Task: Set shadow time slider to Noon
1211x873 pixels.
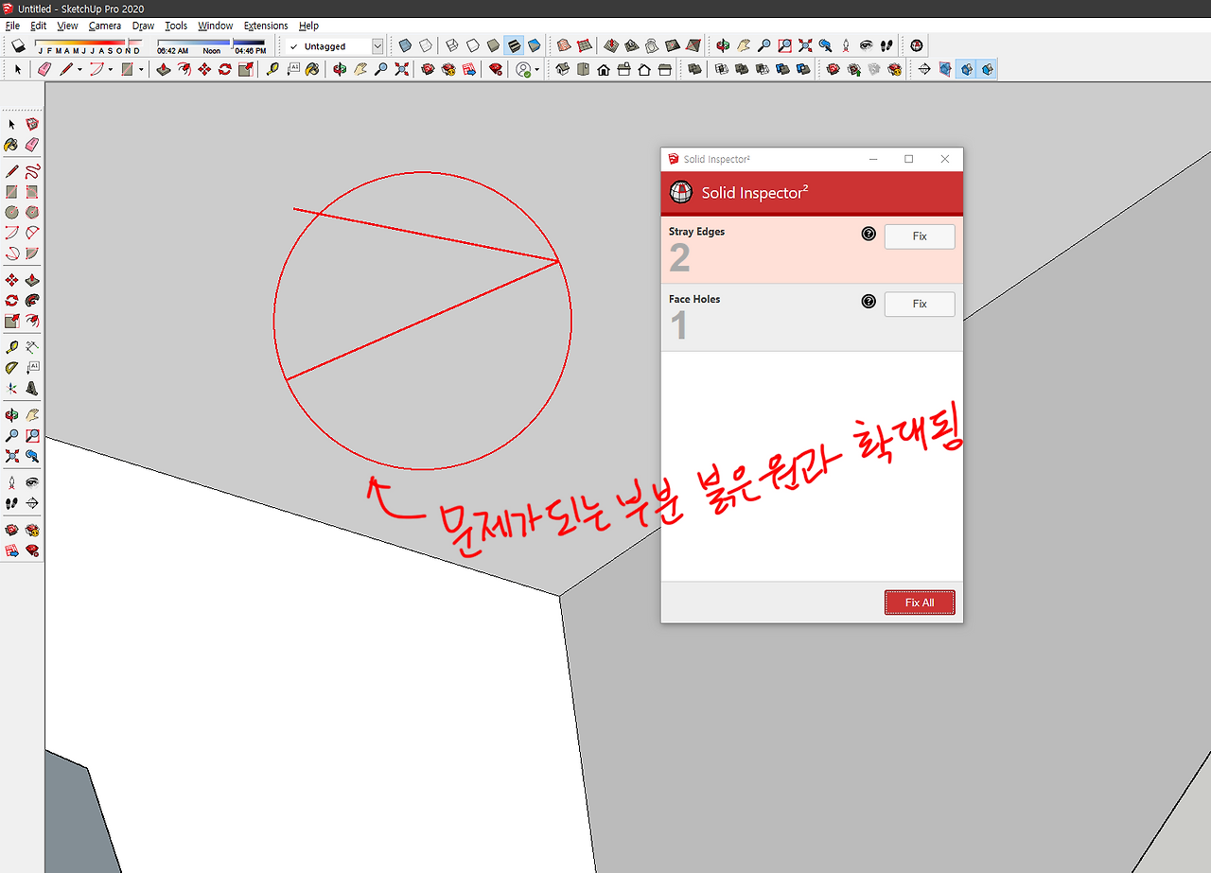Action: (213, 42)
